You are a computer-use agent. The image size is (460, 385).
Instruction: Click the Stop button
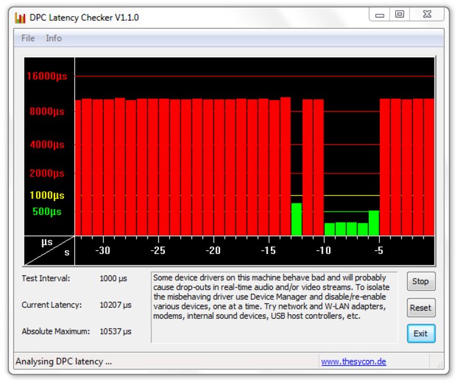pyautogui.click(x=421, y=281)
